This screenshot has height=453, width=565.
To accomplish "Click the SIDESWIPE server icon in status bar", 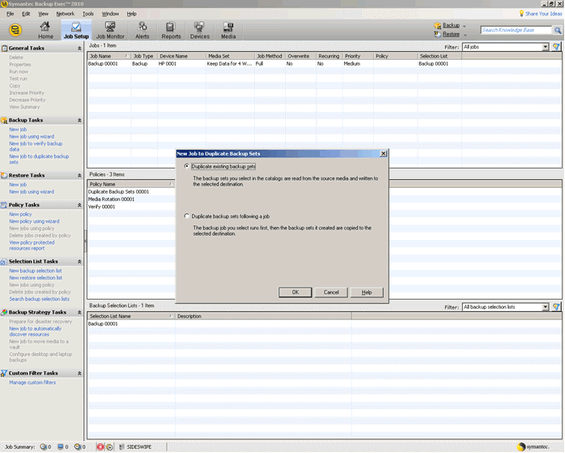I will [121, 447].
